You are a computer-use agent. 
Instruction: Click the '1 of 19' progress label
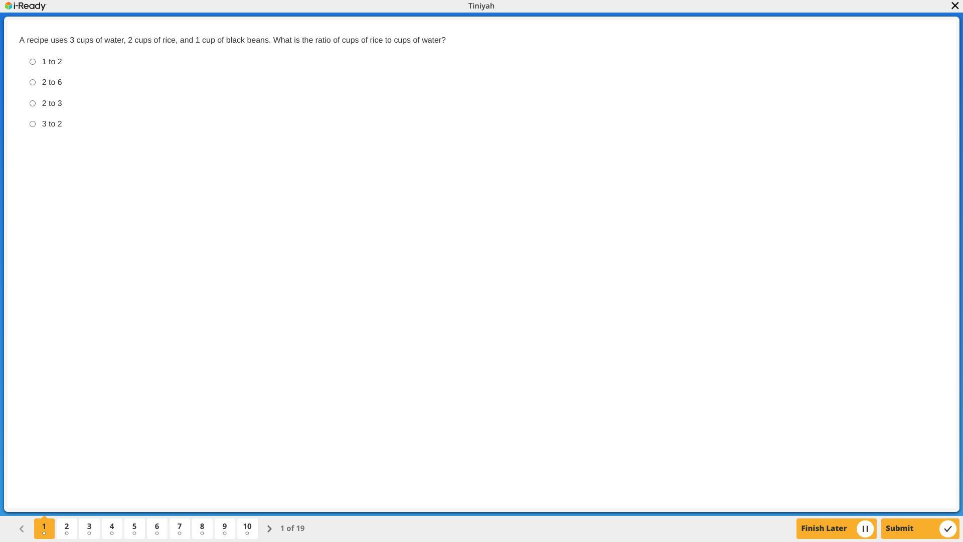292,528
